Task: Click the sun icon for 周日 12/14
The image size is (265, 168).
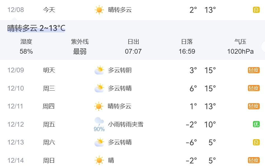Action: pyautogui.click(x=99, y=160)
